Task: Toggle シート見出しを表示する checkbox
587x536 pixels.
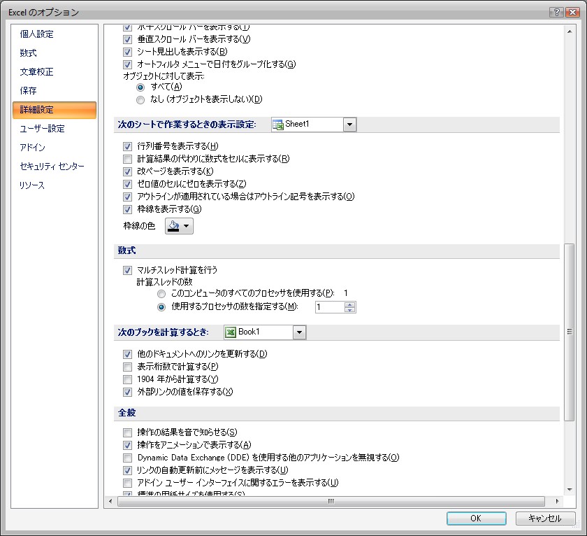Action: pyautogui.click(x=127, y=52)
